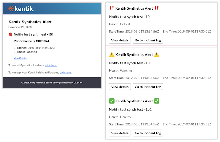
Task: Click the Critical alert's 'Kentik Synthetics Alert' heading
Action: pyautogui.click(x=134, y=8)
